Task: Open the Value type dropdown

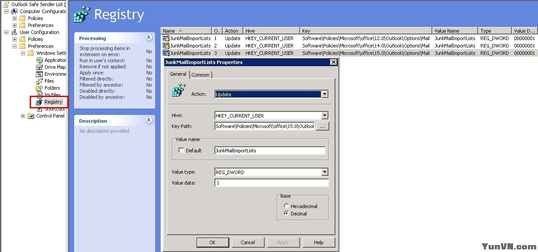Action: (x=324, y=172)
